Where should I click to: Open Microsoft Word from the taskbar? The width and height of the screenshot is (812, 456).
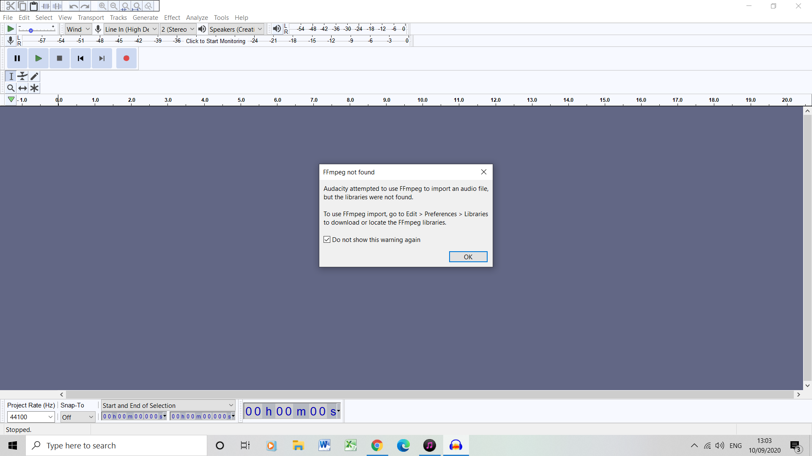pos(324,445)
